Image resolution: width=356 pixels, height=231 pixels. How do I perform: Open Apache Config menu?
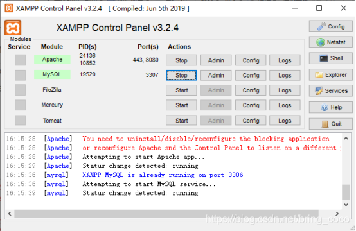pos(251,60)
